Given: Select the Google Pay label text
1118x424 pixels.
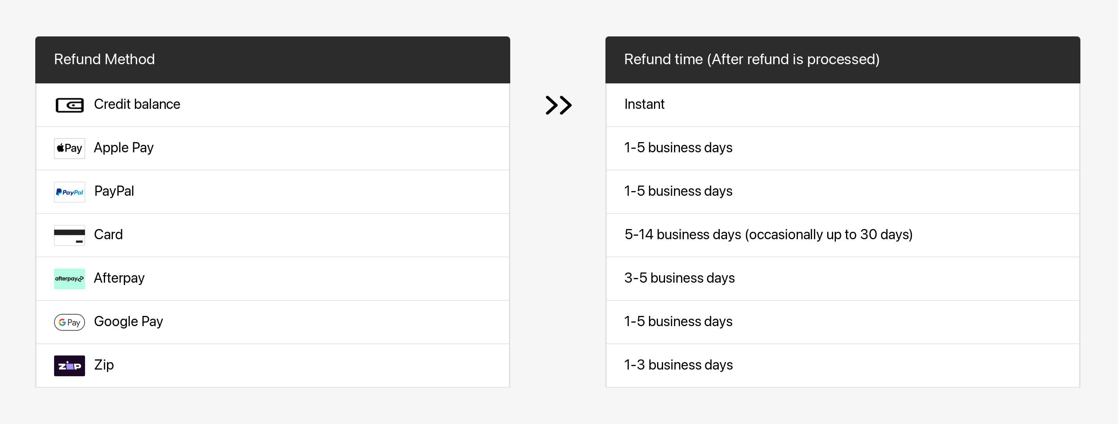Looking at the screenshot, I should (129, 321).
